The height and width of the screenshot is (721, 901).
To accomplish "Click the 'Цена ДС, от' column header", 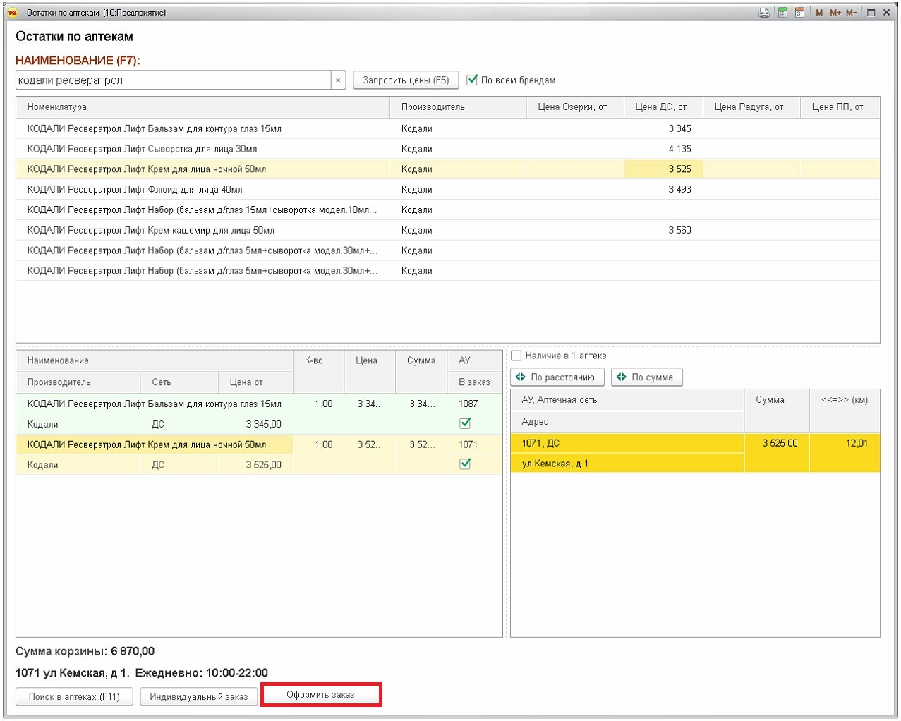I will (x=660, y=107).
